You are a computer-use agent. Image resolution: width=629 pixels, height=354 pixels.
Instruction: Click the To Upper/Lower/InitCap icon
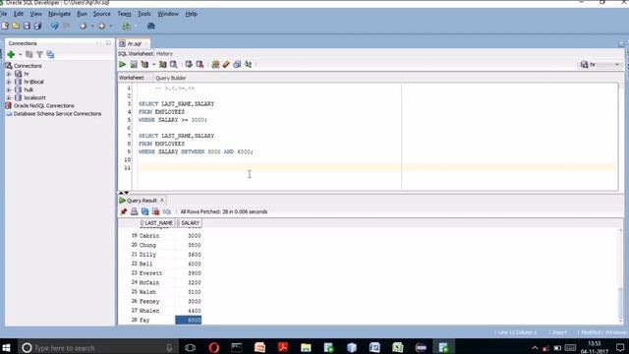pyautogui.click(x=249, y=65)
